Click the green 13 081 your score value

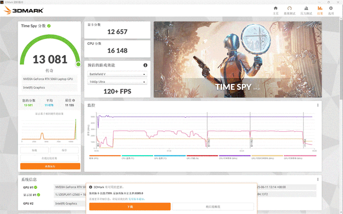tap(28, 105)
